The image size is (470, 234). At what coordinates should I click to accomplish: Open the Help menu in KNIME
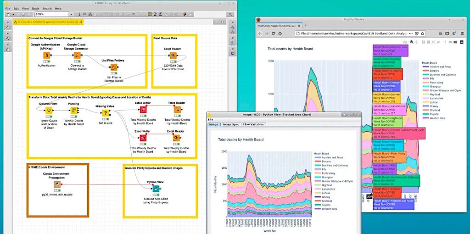pyautogui.click(x=58, y=9)
